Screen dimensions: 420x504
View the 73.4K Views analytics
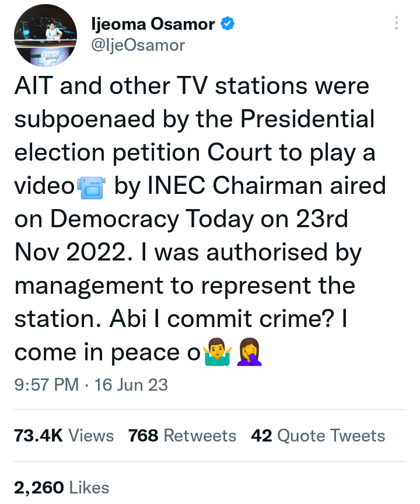64,436
